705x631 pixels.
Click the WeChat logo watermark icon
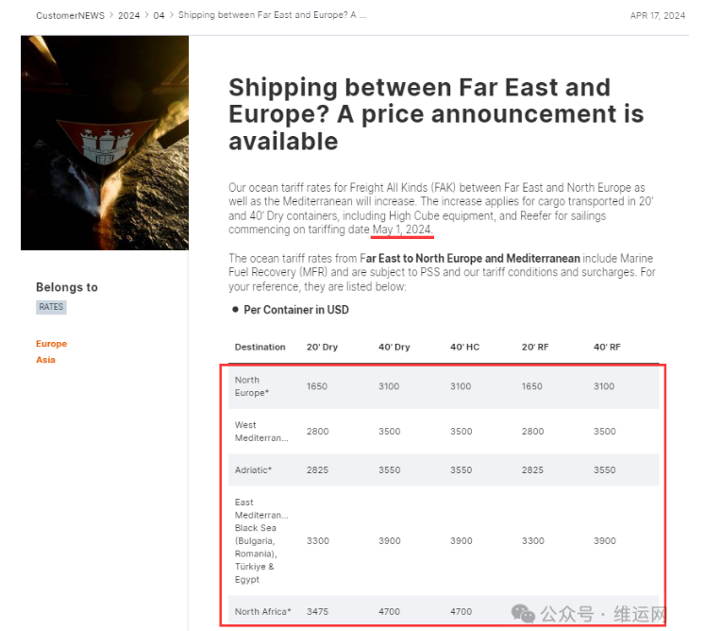click(523, 613)
